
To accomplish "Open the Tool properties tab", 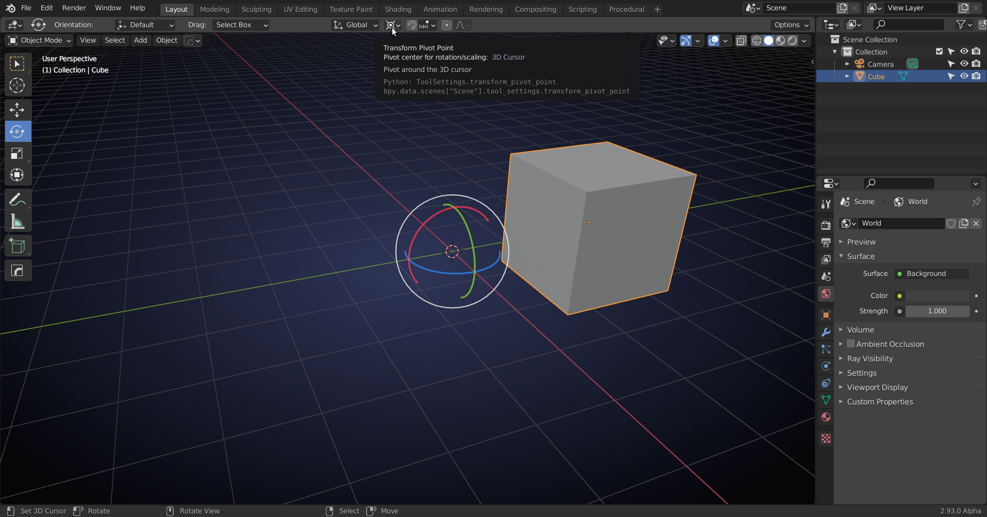I will click(826, 204).
